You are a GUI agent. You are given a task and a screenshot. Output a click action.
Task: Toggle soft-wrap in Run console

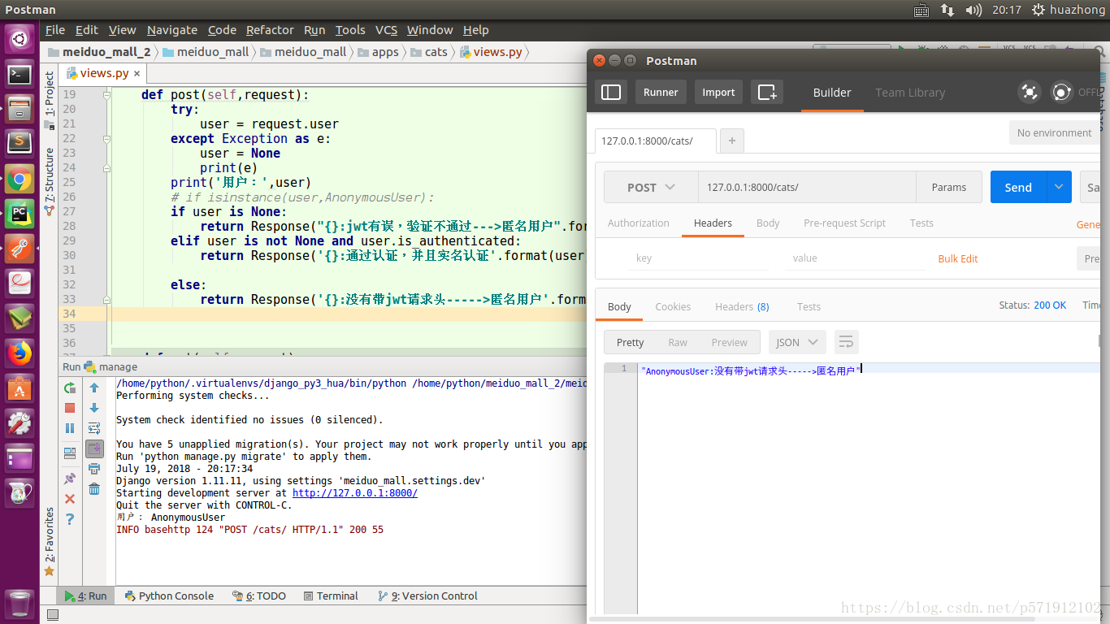pos(94,428)
